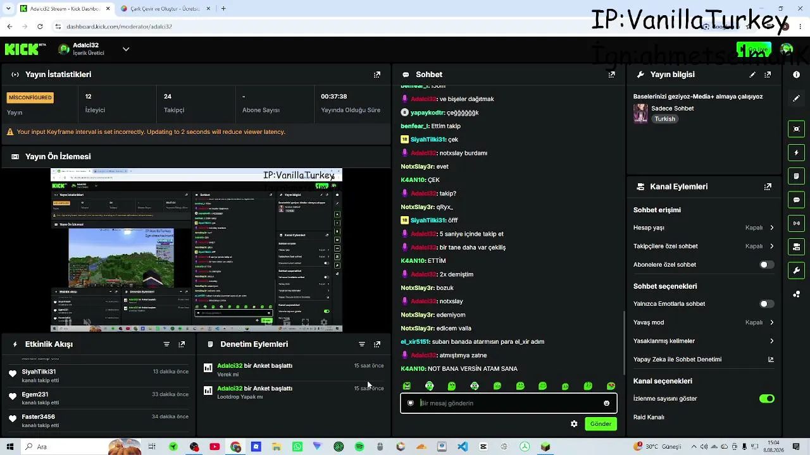Click the Kick logo in the header

pos(25,49)
